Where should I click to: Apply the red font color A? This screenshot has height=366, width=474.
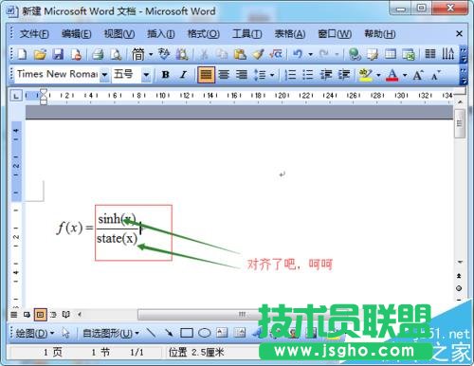[392, 75]
